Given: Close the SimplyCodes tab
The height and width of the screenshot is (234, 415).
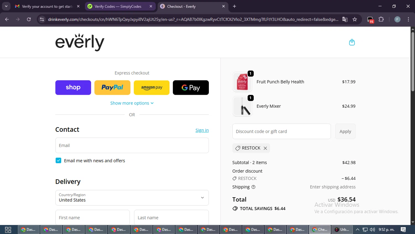Looking at the screenshot, I should (x=151, y=6).
